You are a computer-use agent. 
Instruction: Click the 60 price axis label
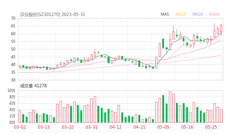pos(13,34)
